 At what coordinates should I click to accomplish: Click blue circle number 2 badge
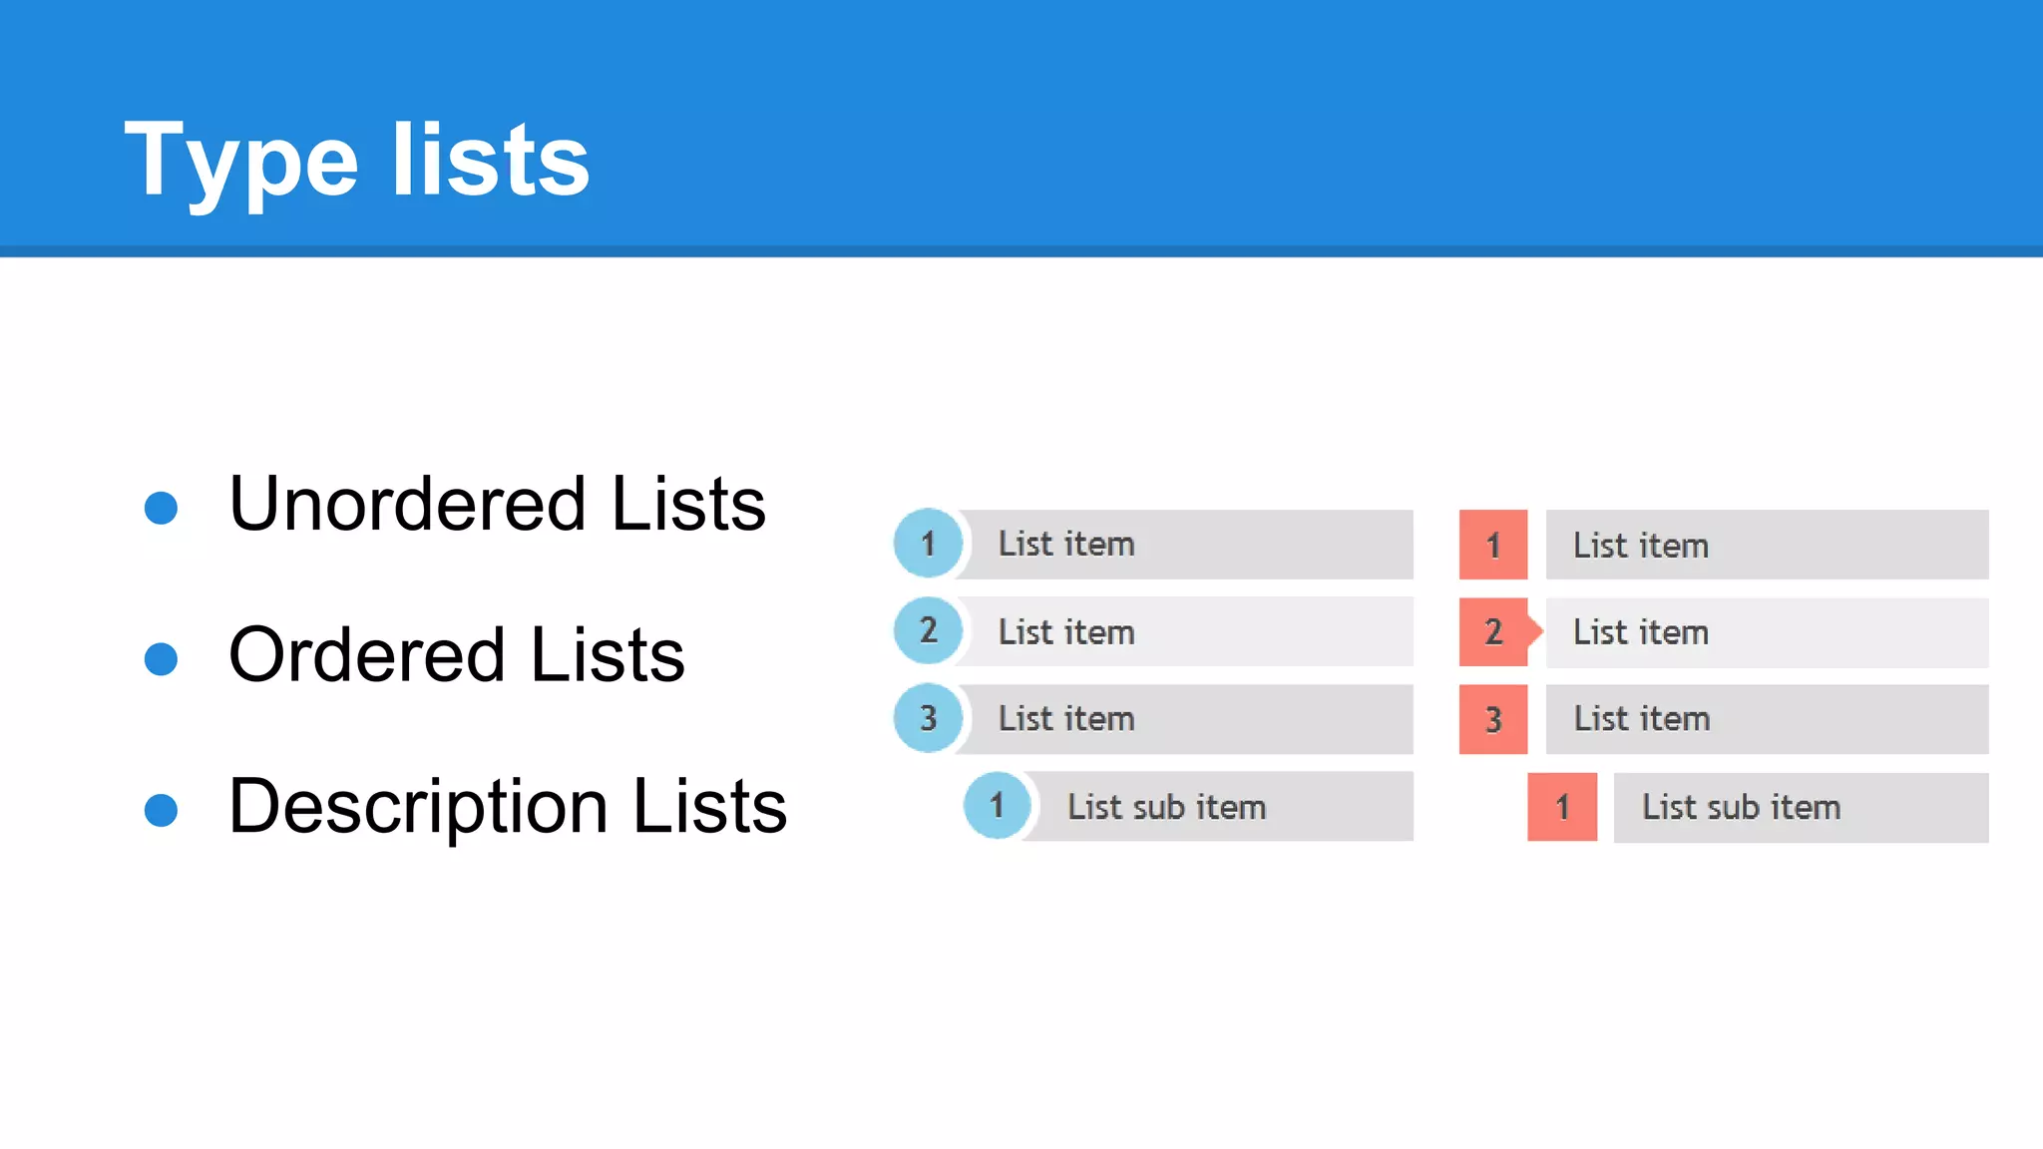928,630
